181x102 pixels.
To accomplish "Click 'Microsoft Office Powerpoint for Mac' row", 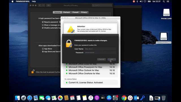I will coord(90,67).
